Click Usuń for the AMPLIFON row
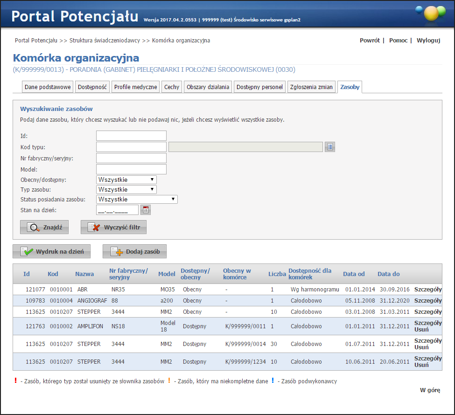Viewport: 455px width, 415px height. tap(421, 329)
